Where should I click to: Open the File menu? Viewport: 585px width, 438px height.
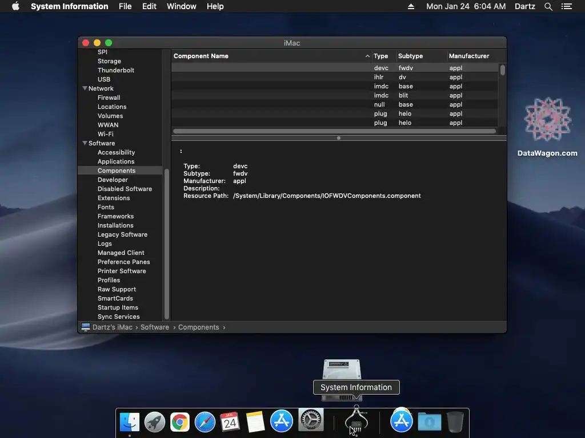pos(125,6)
